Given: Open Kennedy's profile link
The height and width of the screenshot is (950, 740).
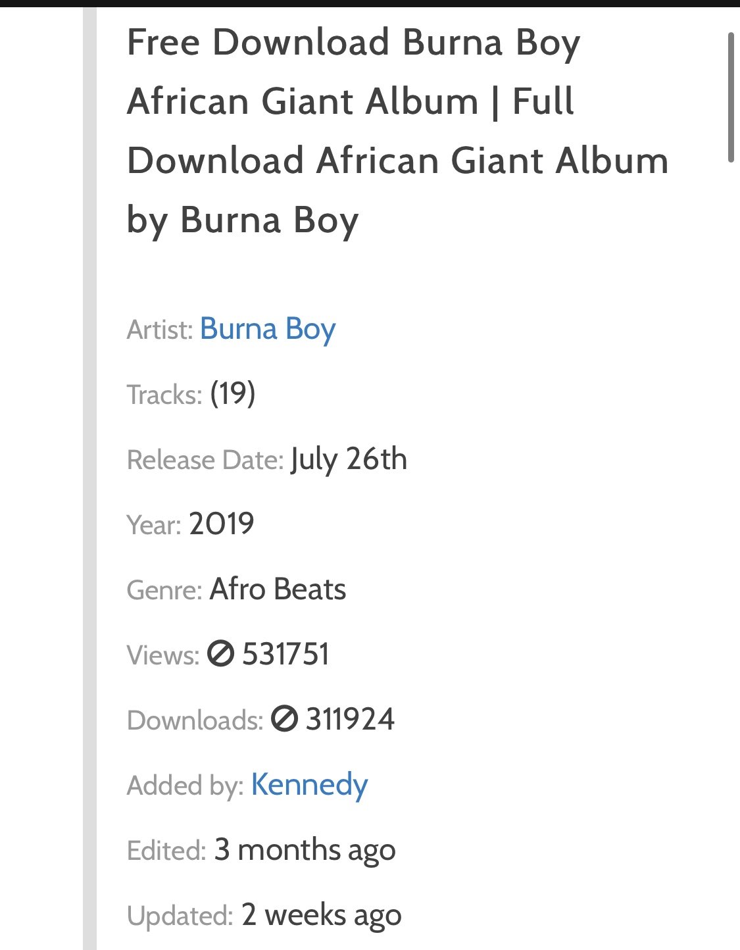Looking at the screenshot, I should point(309,785).
